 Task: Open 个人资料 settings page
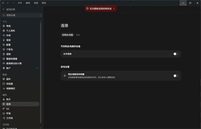(x=20, y=31)
